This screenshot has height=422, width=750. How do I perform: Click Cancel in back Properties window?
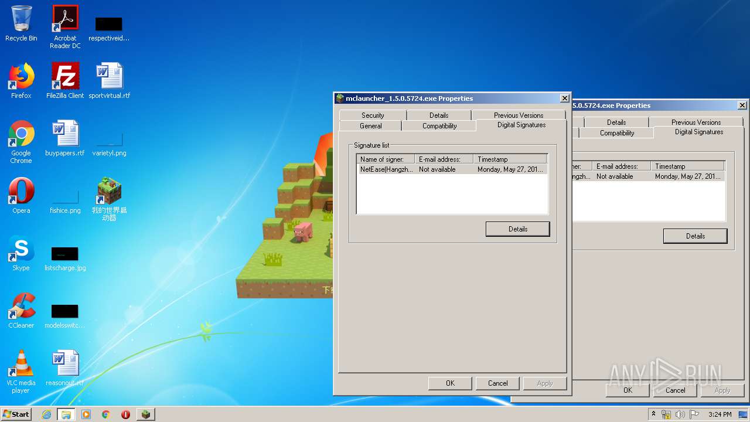pos(676,390)
